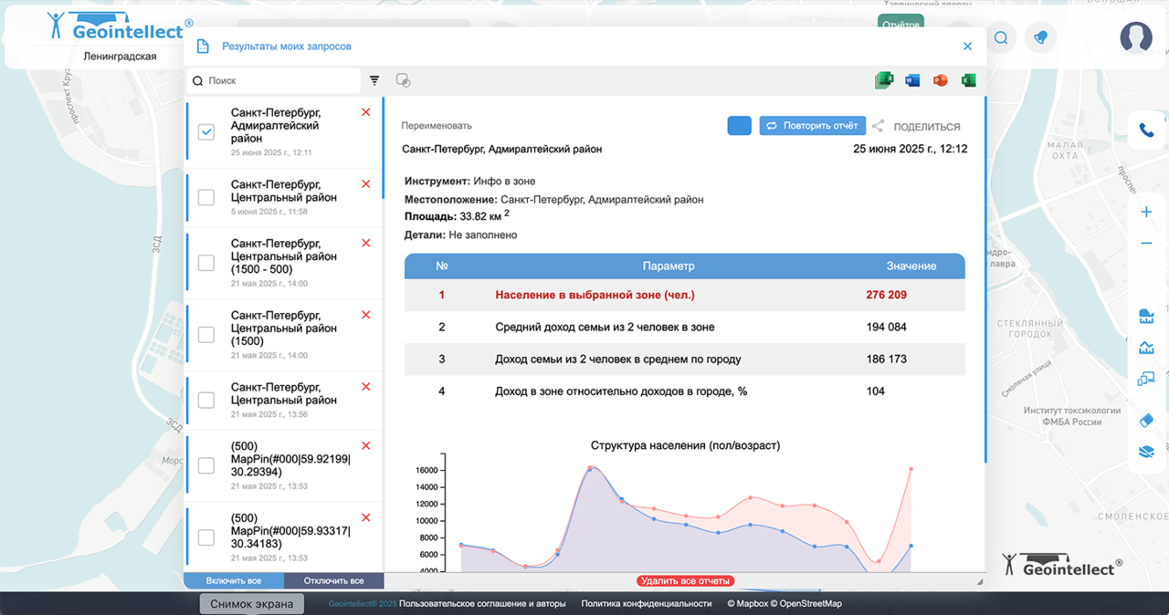
Task: Tick the MapPin 59.92199 report checkbox
Action: (206, 465)
